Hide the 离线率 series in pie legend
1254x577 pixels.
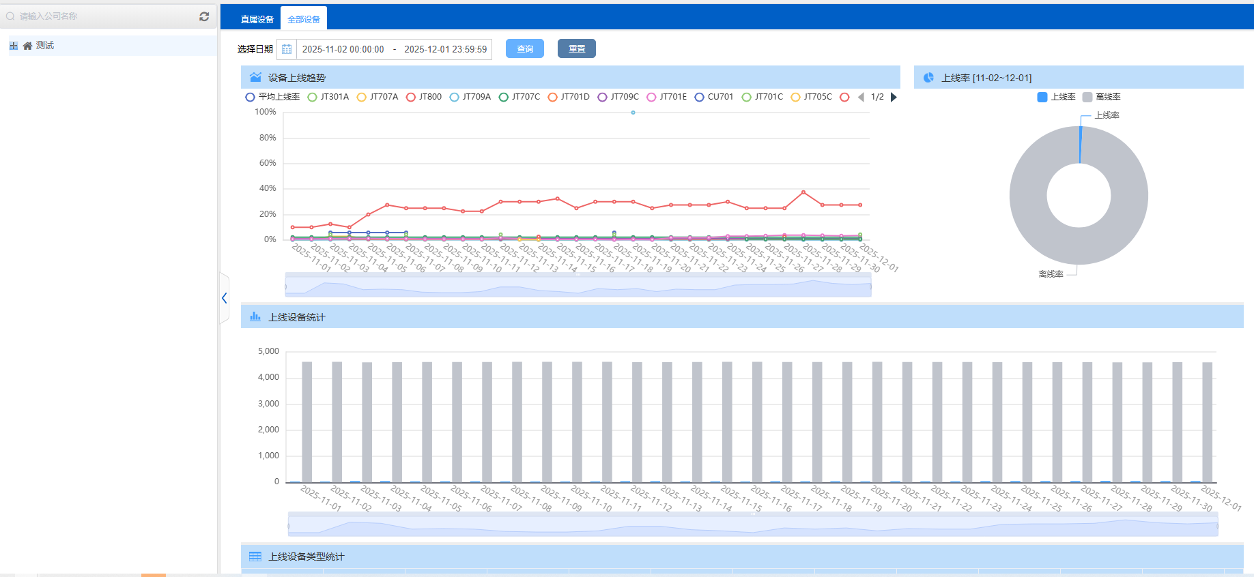pos(1101,97)
